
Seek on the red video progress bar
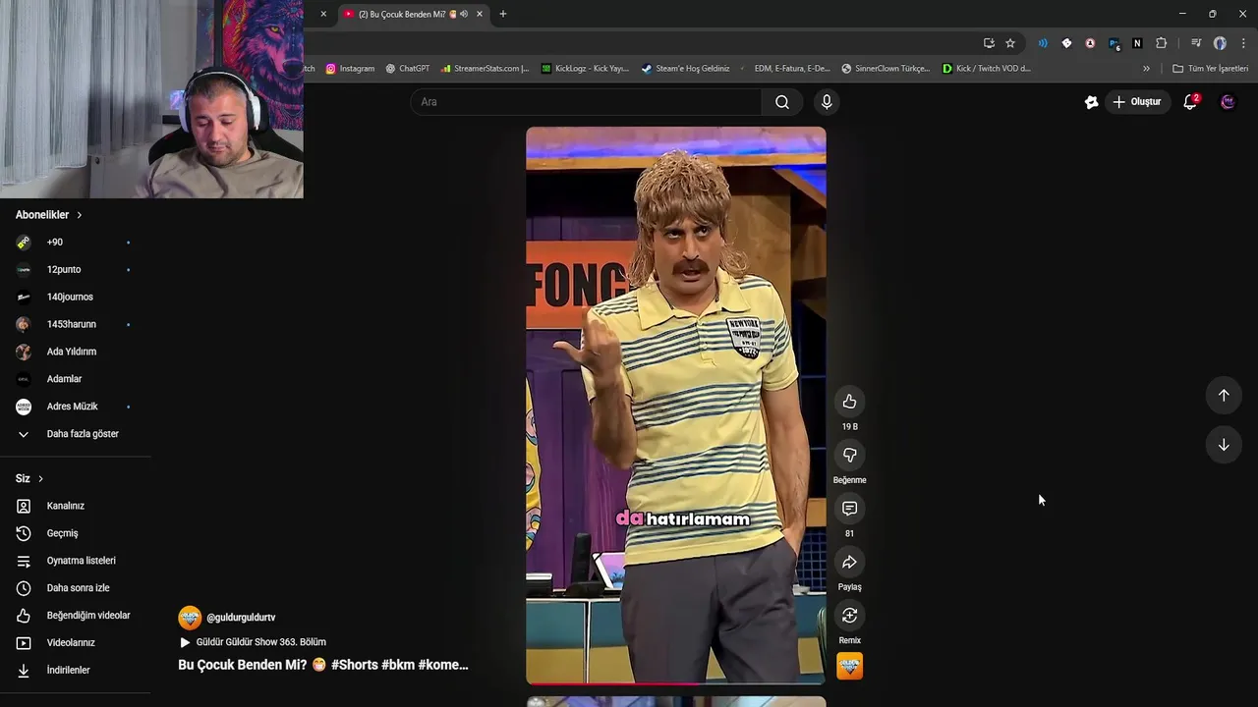point(676,682)
